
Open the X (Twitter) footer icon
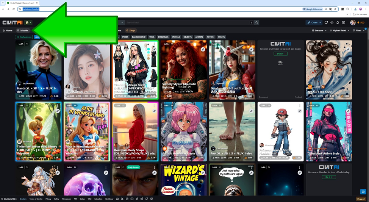click(122, 199)
